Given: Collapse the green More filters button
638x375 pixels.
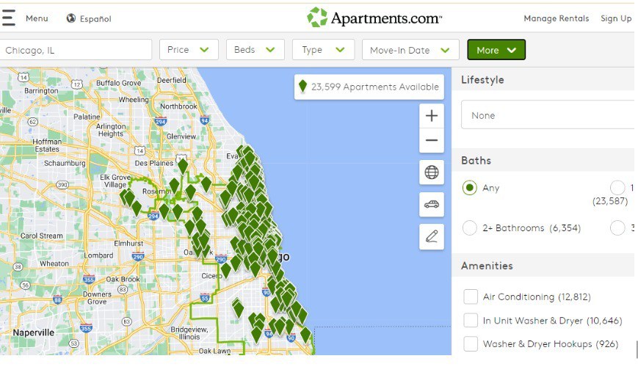Looking at the screenshot, I should tap(496, 50).
